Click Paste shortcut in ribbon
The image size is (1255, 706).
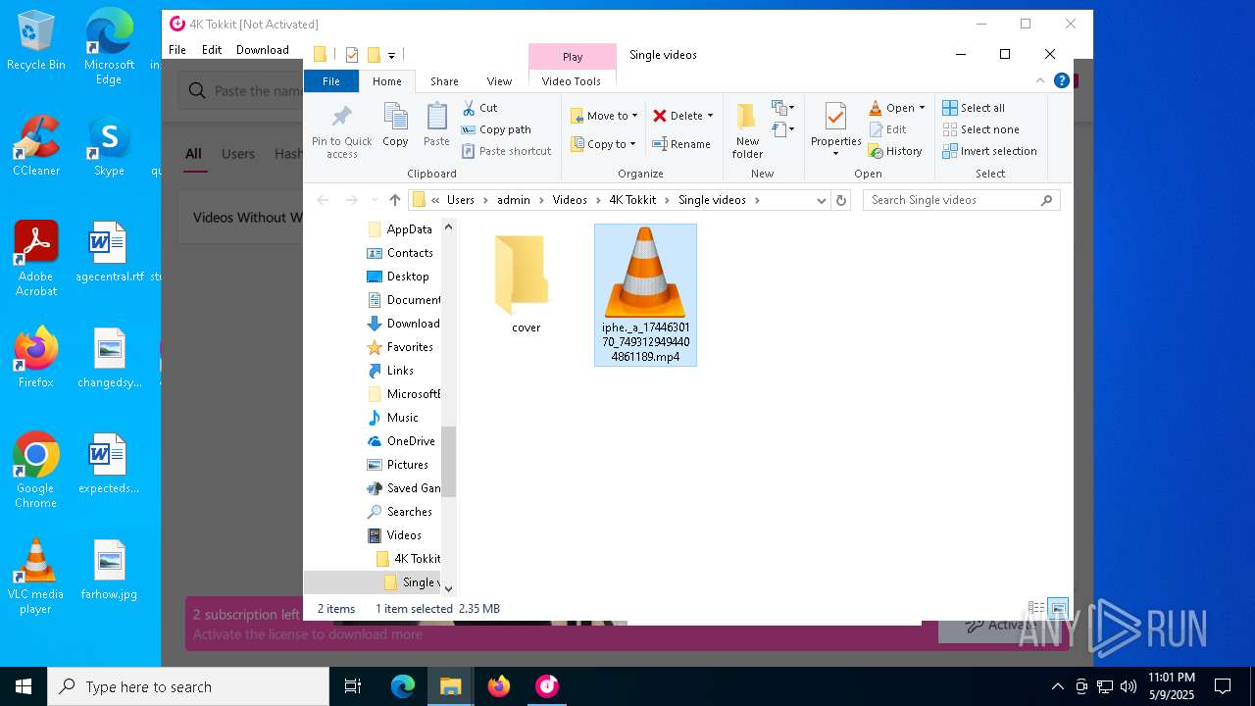click(x=506, y=151)
